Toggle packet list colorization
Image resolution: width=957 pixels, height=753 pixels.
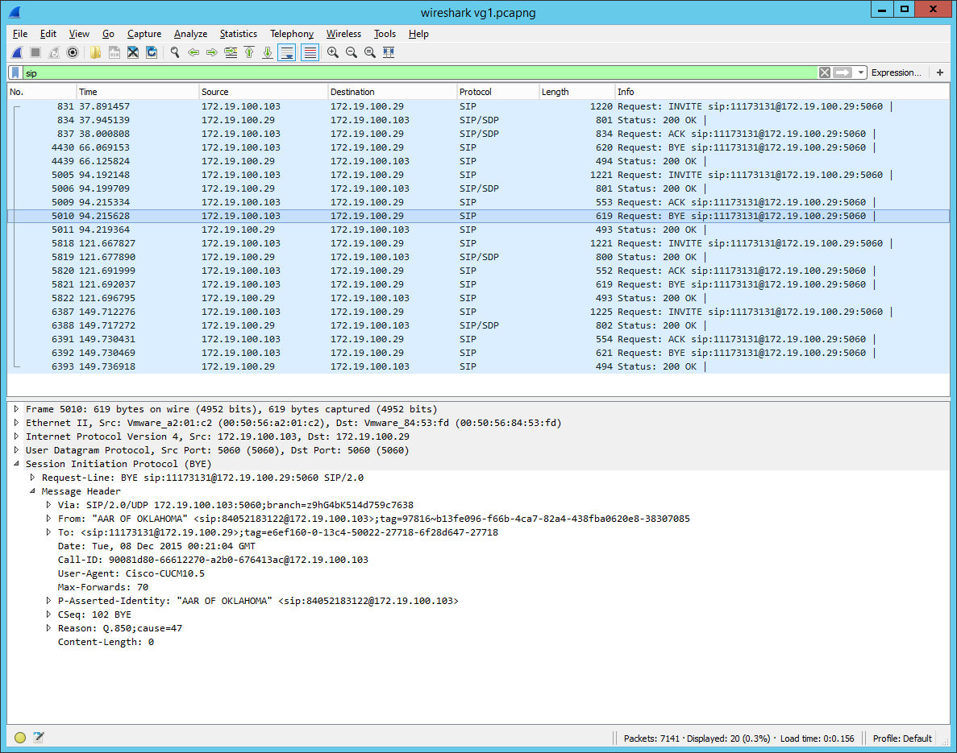[310, 52]
